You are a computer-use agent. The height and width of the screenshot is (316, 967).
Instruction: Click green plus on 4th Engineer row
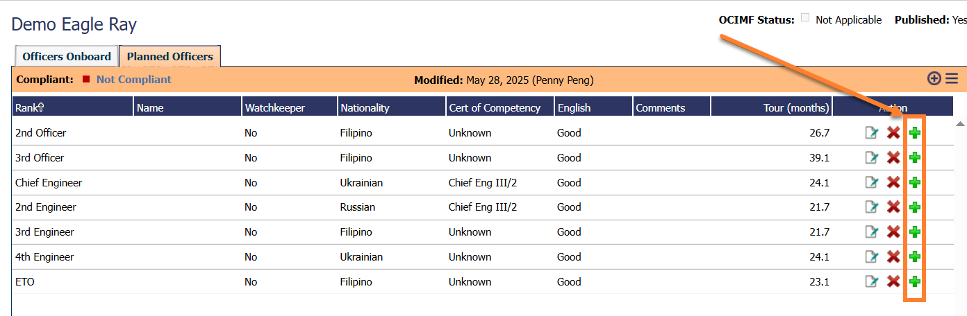pyautogui.click(x=915, y=257)
